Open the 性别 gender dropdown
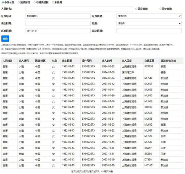This screenshot has height=174, width=185. pyautogui.click(x=149, y=23)
